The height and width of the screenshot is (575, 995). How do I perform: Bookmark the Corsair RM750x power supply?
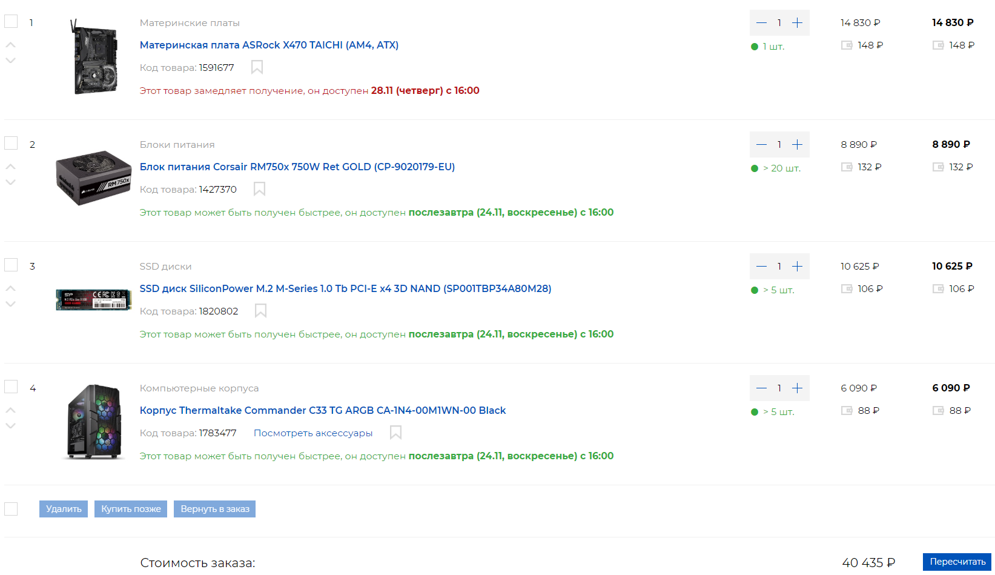pos(259,189)
